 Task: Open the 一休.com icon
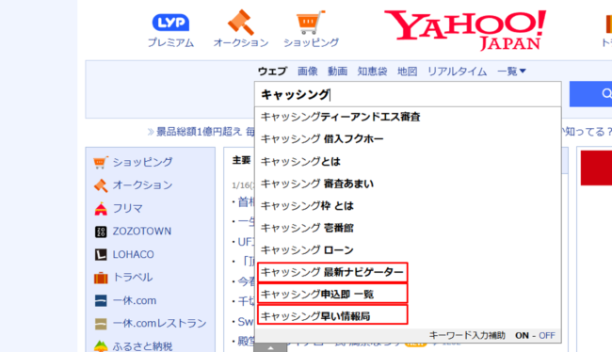point(101,300)
